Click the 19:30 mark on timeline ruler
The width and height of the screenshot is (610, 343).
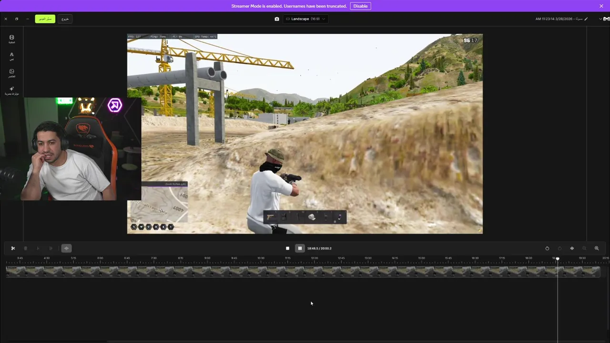pyautogui.click(x=582, y=258)
